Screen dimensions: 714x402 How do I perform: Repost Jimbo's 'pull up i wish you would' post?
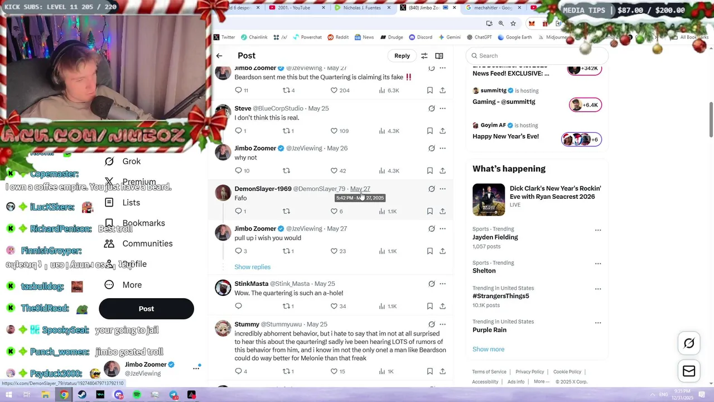coord(288,251)
